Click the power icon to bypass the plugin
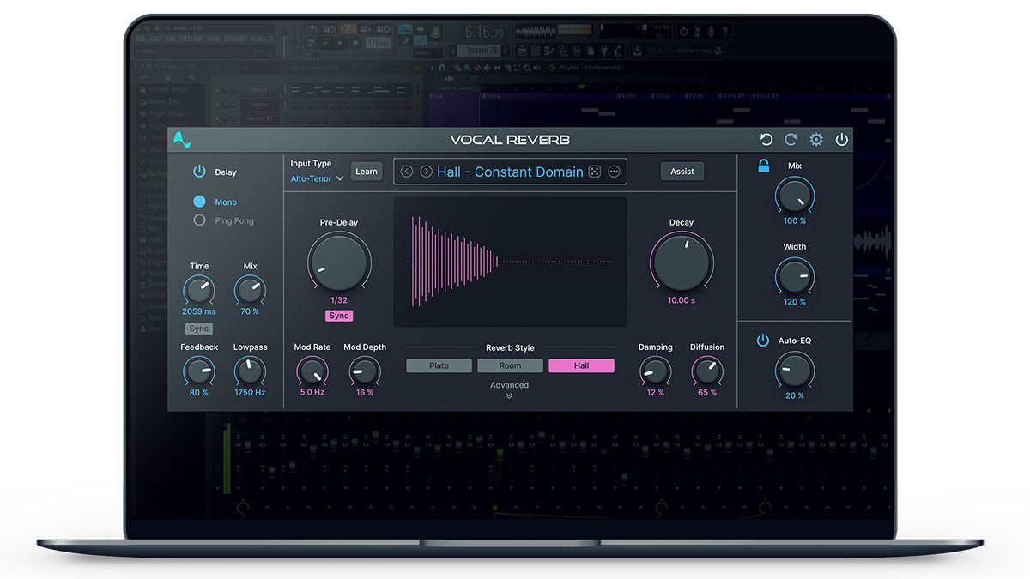 click(840, 139)
